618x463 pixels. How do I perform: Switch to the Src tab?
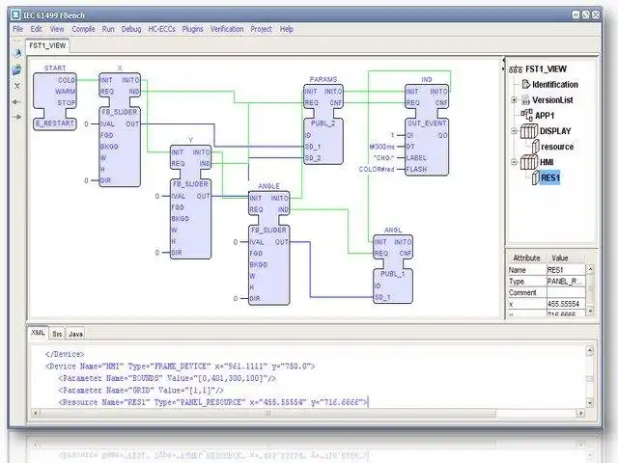[x=57, y=334]
